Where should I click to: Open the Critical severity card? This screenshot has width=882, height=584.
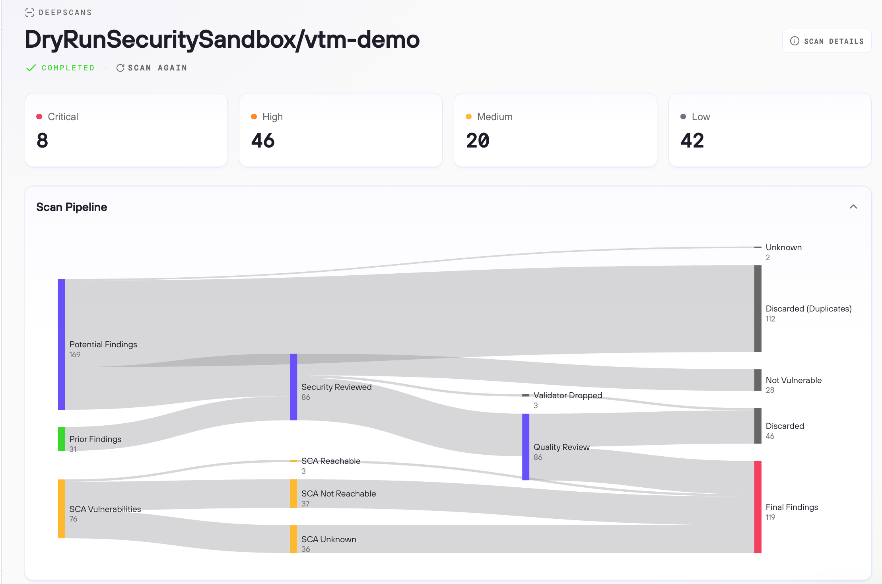[x=126, y=130]
